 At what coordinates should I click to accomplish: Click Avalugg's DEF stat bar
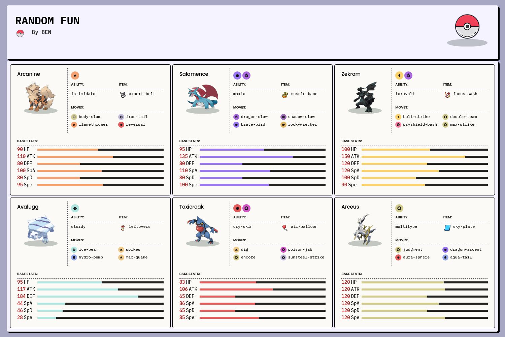click(x=100, y=297)
